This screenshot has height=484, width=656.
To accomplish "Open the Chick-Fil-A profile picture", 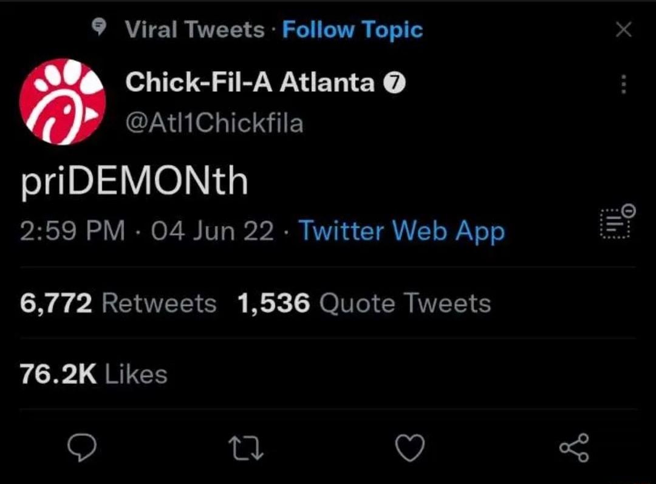I will click(63, 101).
